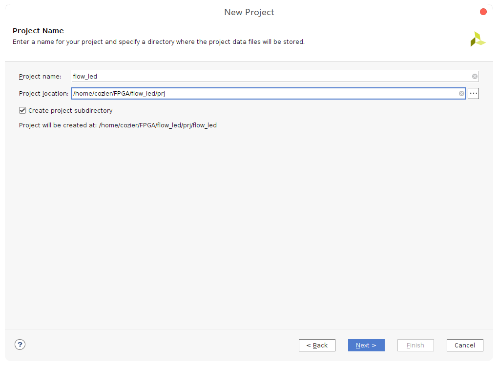Clear the Project location field text
The image size is (498, 366).
(x=461, y=94)
